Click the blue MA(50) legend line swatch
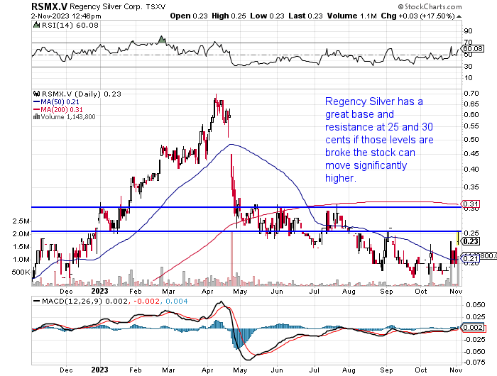Image resolution: width=497 pixels, height=376 pixels. click(37, 102)
